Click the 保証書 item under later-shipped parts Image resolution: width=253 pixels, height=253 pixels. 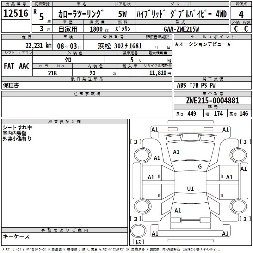click(x=11, y=85)
